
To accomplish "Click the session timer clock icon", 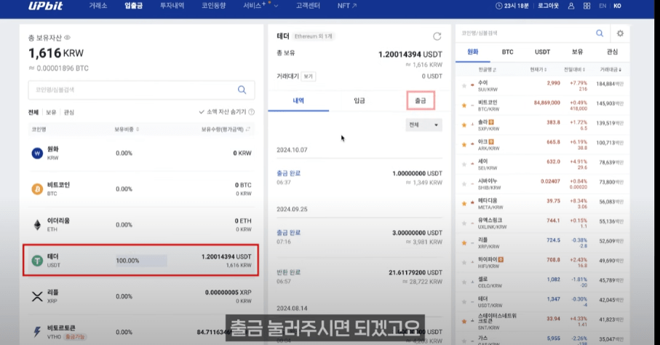I will coord(498,6).
